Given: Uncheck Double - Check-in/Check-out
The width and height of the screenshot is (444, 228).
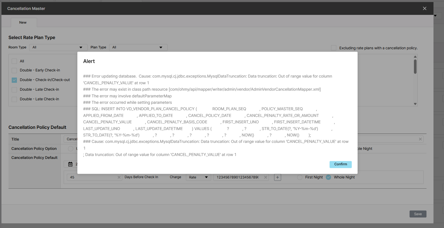Looking at the screenshot, I should tap(14, 80).
